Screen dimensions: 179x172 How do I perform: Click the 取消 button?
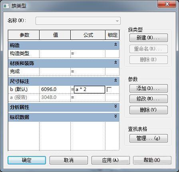[x=69, y=160]
